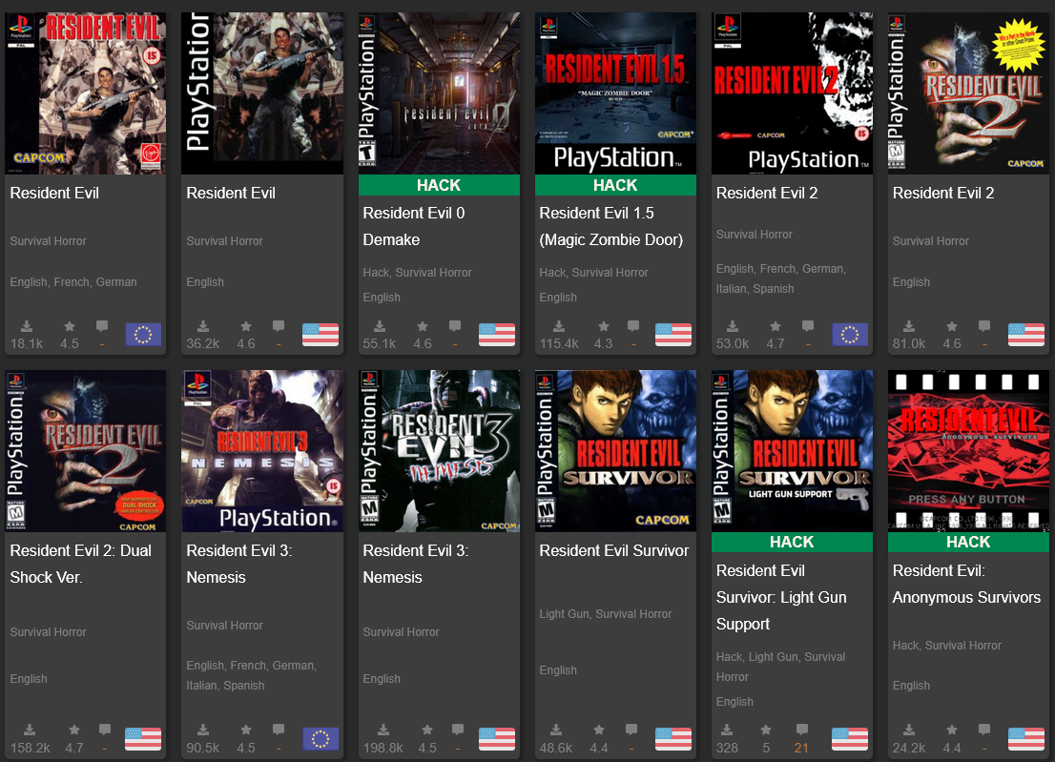
Task: Click HACK badge on Anonymous Survivors card
Action: click(x=968, y=542)
